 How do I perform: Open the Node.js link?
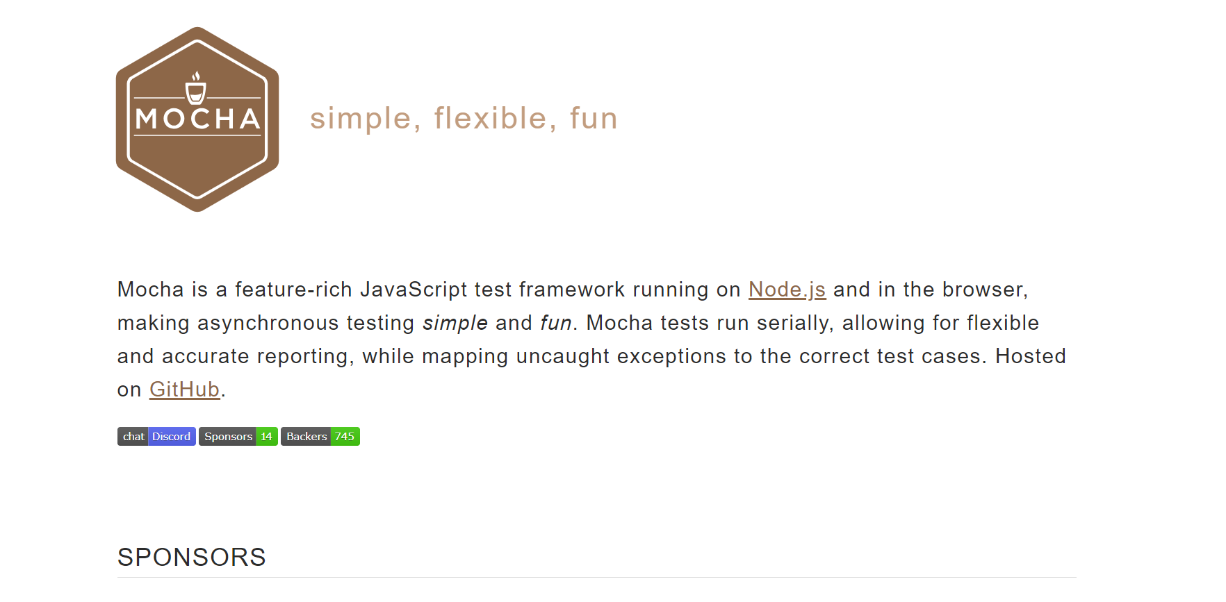click(x=787, y=290)
